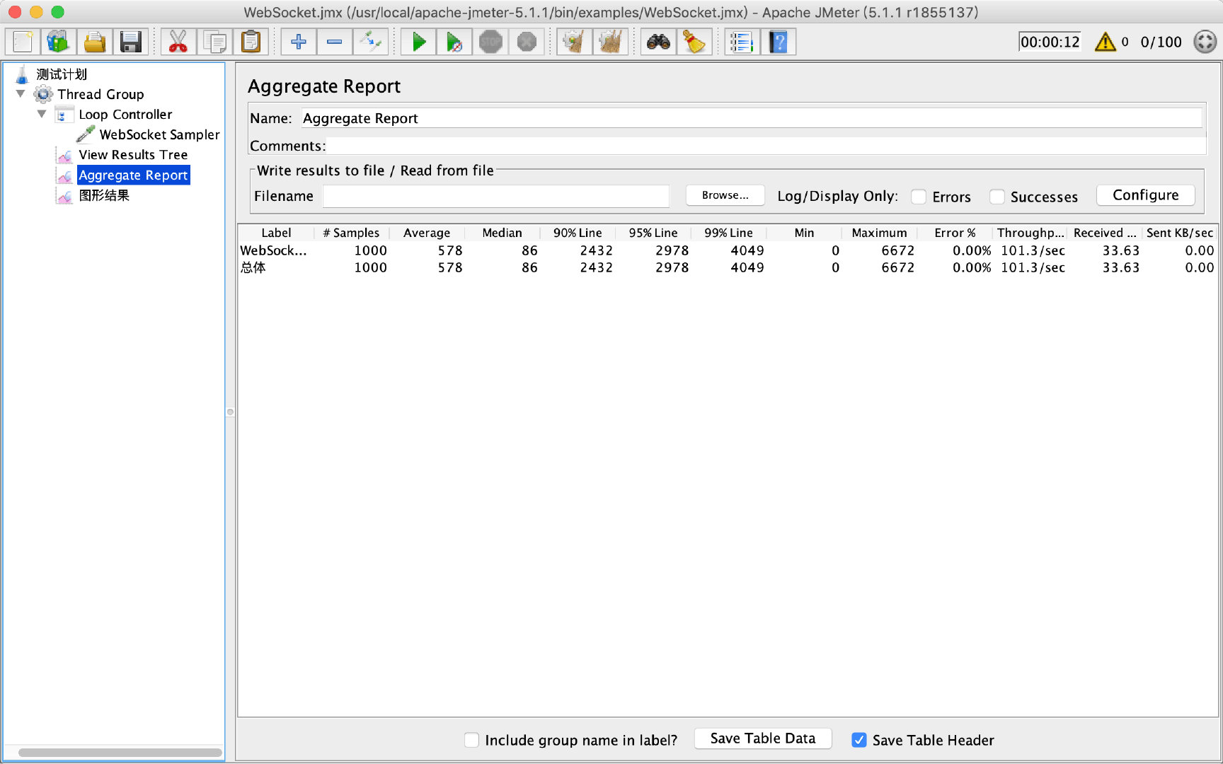Click the 00:00:12 elapsed time display

pyautogui.click(x=1050, y=42)
